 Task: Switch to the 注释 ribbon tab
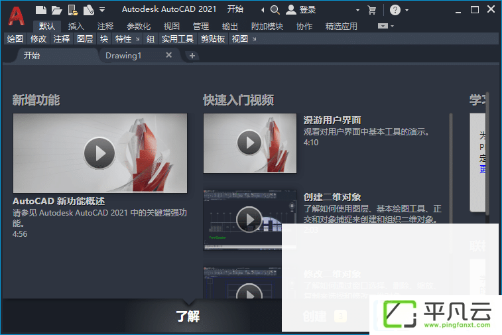point(105,27)
